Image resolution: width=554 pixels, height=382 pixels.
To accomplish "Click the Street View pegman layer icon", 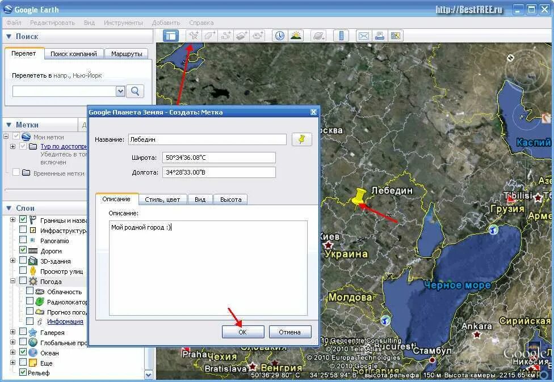I will pos(33,271).
